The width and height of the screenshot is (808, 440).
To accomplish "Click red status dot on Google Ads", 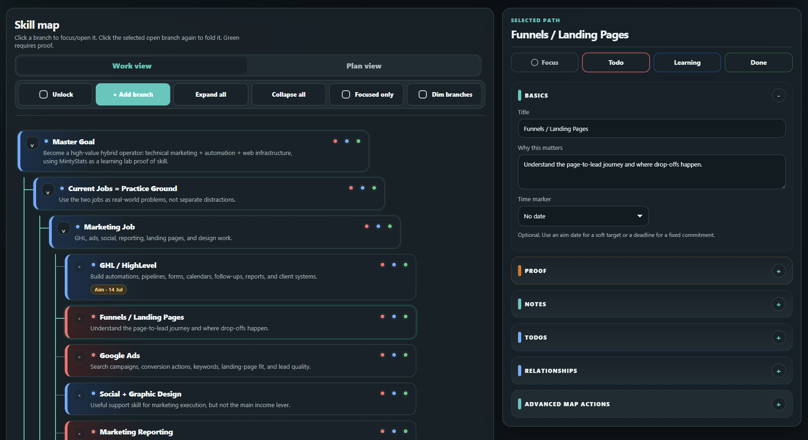I will (382, 355).
